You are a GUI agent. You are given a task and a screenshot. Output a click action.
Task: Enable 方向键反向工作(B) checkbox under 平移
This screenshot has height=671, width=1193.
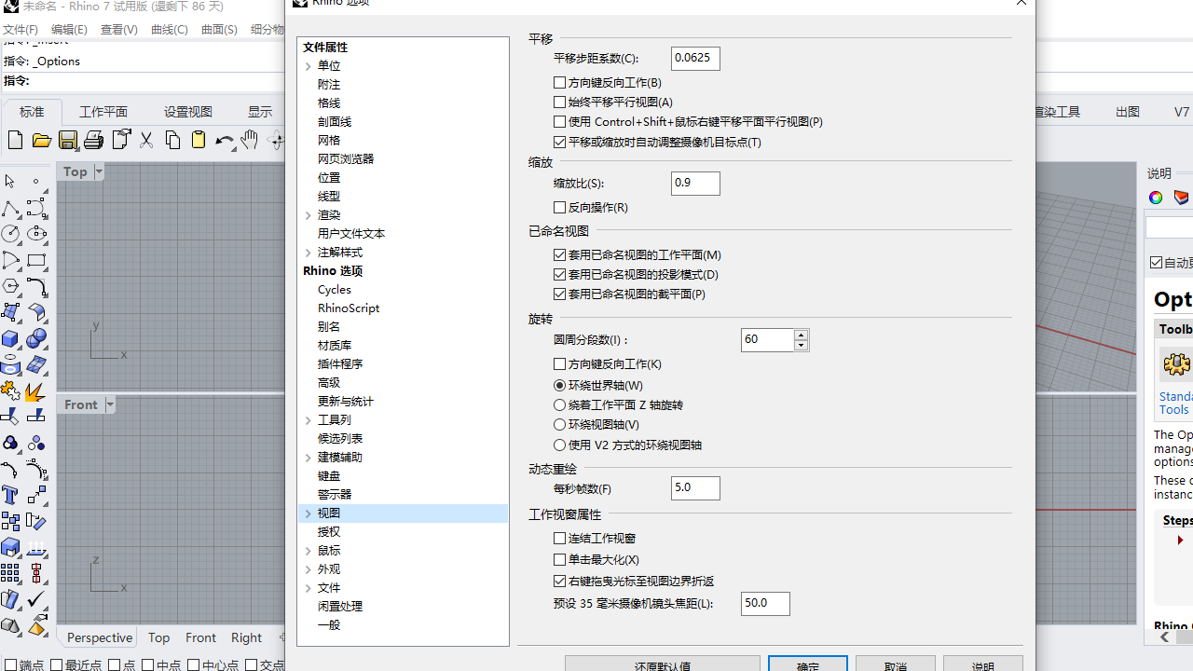[559, 83]
